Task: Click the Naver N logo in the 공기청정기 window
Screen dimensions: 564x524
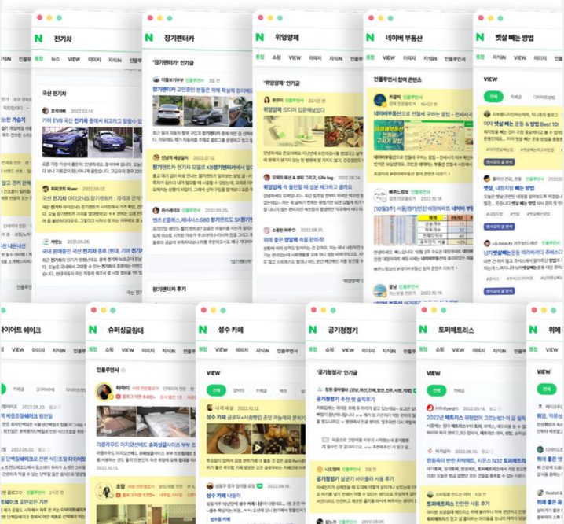Action: tap(313, 329)
